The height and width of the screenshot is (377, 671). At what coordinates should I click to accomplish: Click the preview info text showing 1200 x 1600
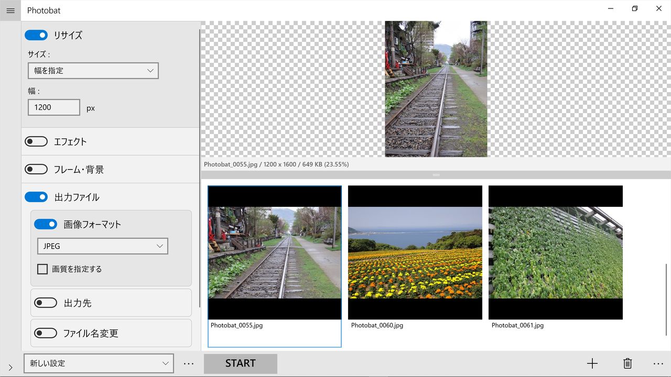[276, 164]
